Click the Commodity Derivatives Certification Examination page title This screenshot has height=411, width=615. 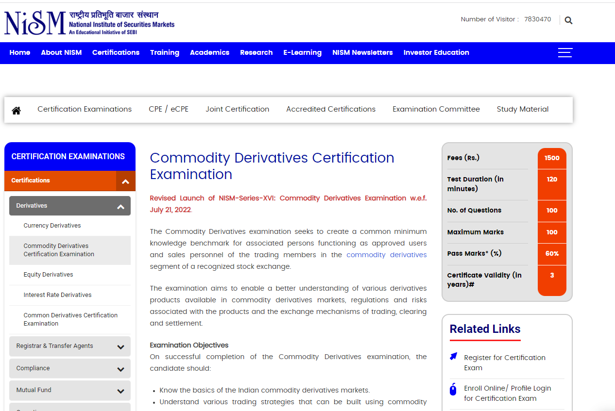point(272,166)
